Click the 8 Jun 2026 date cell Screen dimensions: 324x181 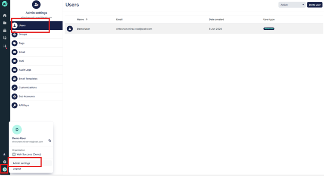tap(215, 29)
